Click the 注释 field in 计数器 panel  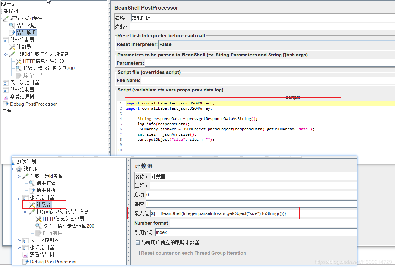253,186
